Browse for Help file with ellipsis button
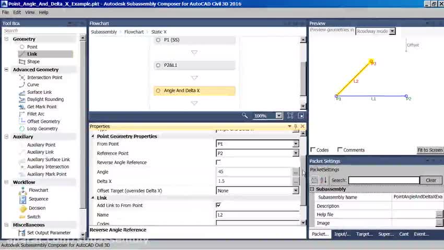Screen dimensions: 444x250 point(439,215)
